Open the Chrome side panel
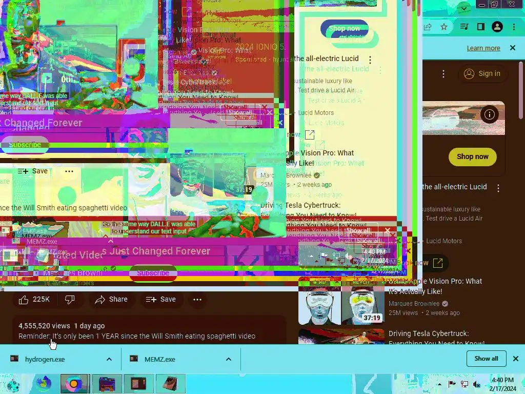The height and width of the screenshot is (394, 525). (481, 27)
